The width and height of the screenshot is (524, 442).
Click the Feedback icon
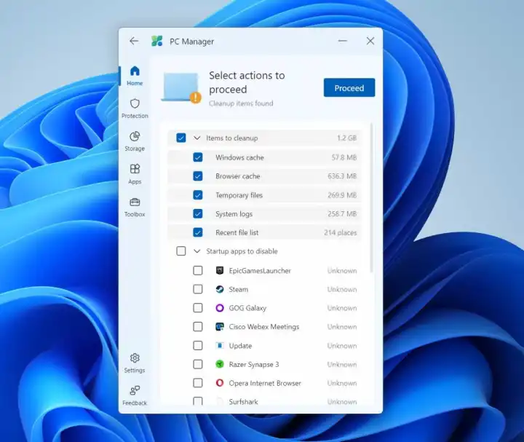(x=135, y=391)
